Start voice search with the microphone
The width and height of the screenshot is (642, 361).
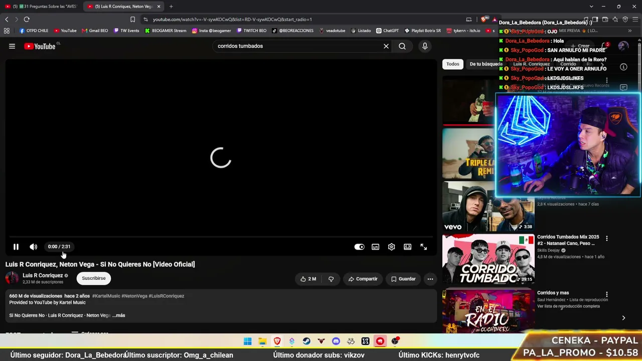point(425,46)
